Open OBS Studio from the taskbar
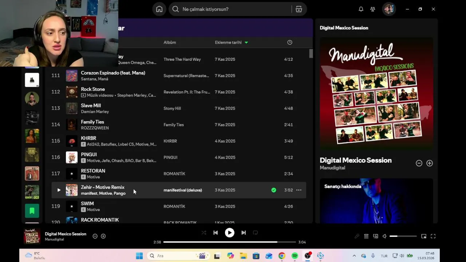 [x=308, y=256]
